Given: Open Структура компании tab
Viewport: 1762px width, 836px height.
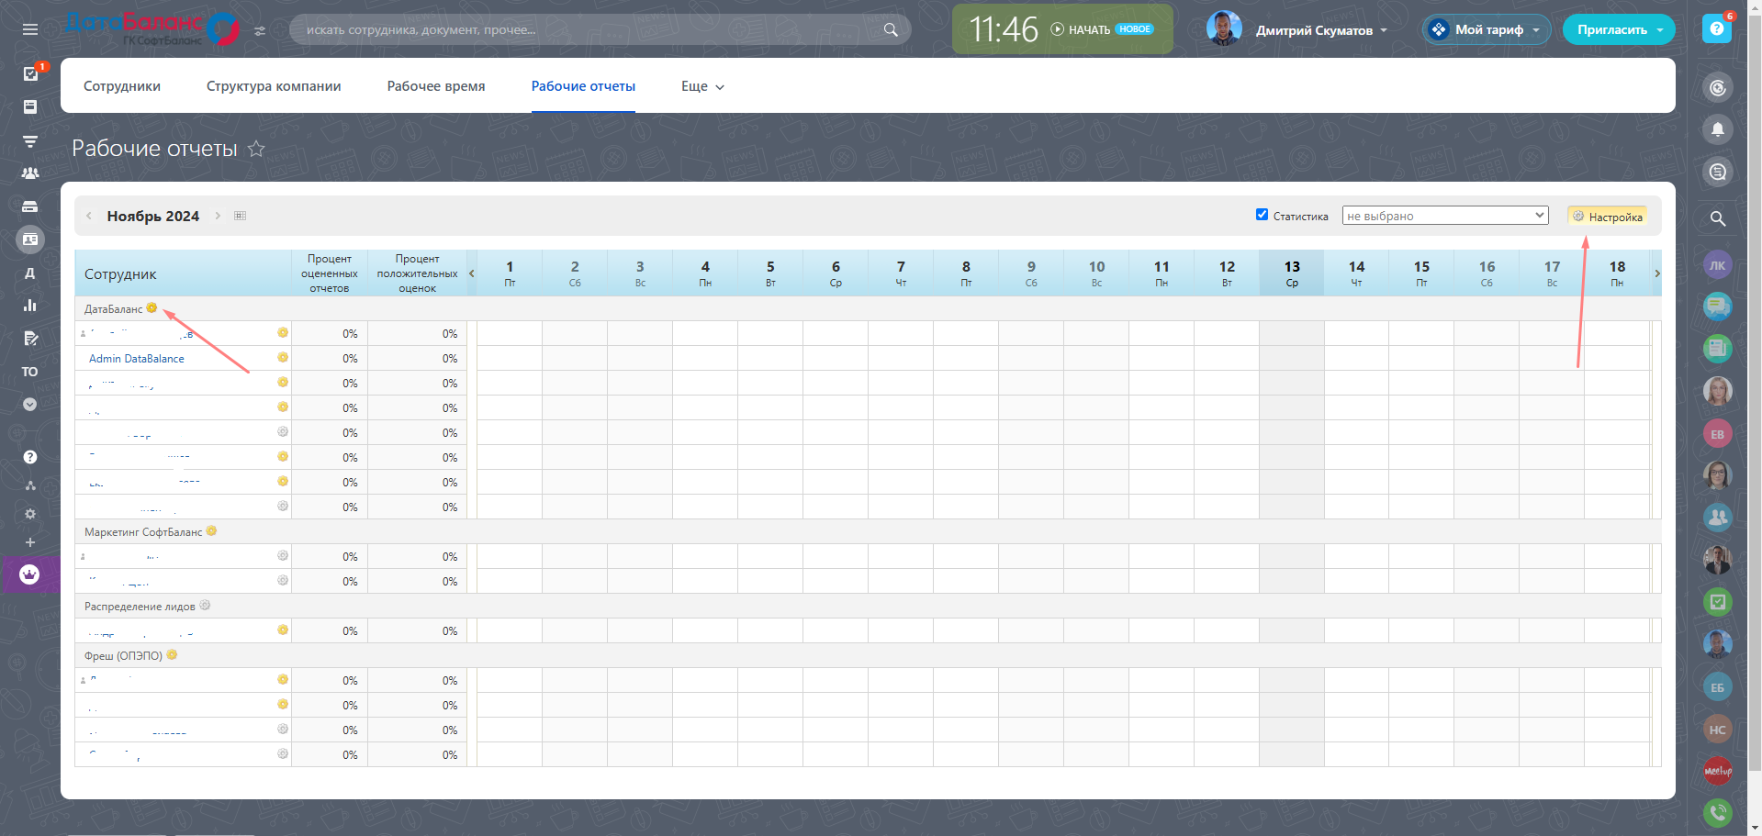Looking at the screenshot, I should tap(274, 86).
